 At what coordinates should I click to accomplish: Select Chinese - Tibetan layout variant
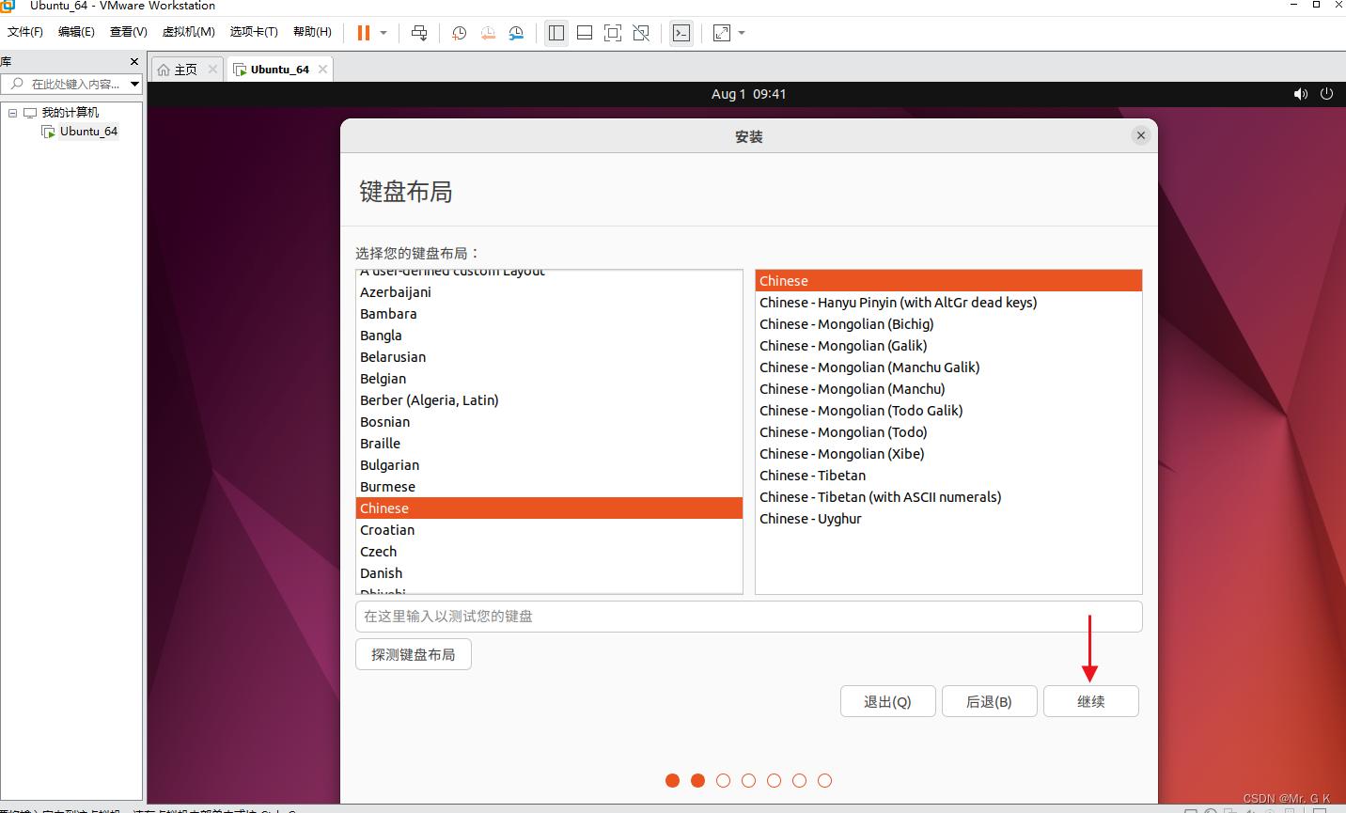tap(812, 476)
